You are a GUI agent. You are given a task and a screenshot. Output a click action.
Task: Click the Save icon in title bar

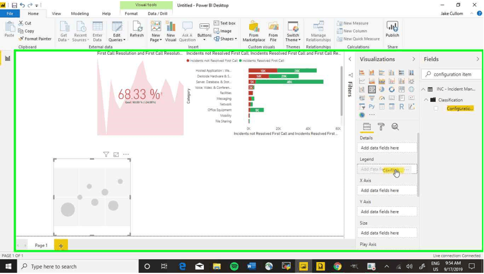pyautogui.click(x=14, y=5)
